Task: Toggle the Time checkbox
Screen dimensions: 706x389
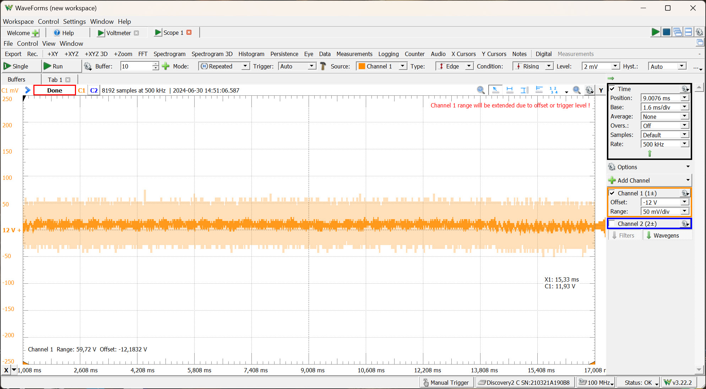Action: tap(612, 89)
